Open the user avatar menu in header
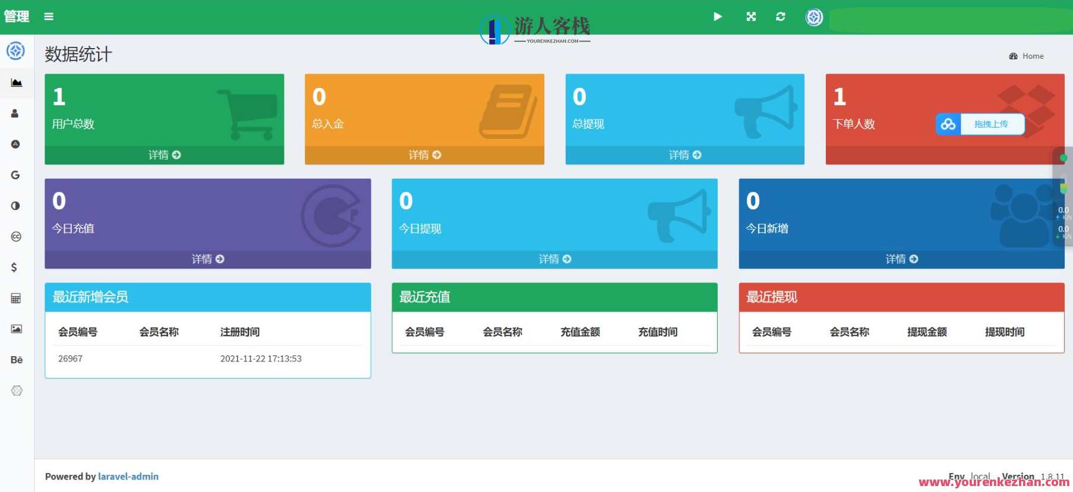Image resolution: width=1073 pixels, height=492 pixels. (814, 17)
